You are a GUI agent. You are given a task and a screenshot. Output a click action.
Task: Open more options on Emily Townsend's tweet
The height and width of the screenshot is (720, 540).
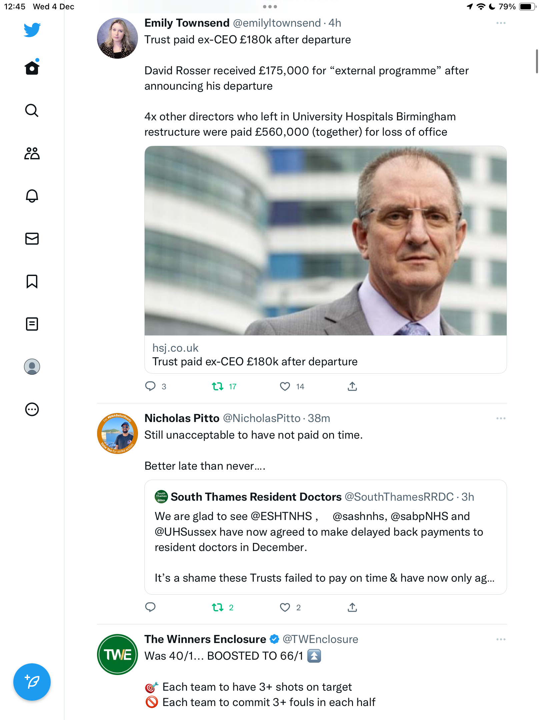(501, 23)
